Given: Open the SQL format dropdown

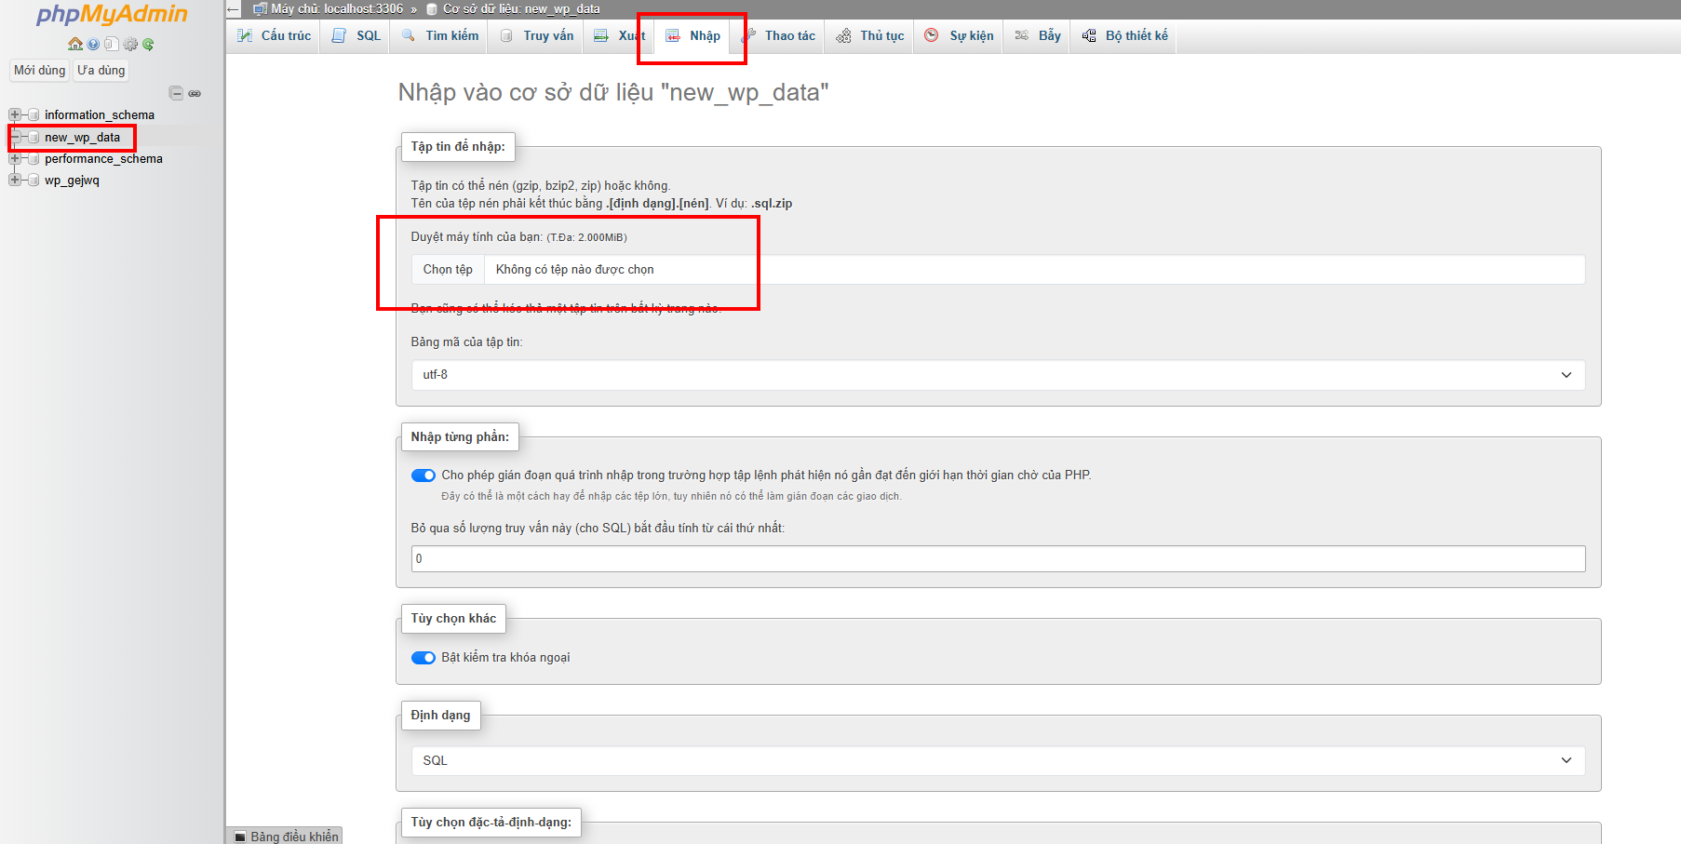Looking at the screenshot, I should point(998,760).
